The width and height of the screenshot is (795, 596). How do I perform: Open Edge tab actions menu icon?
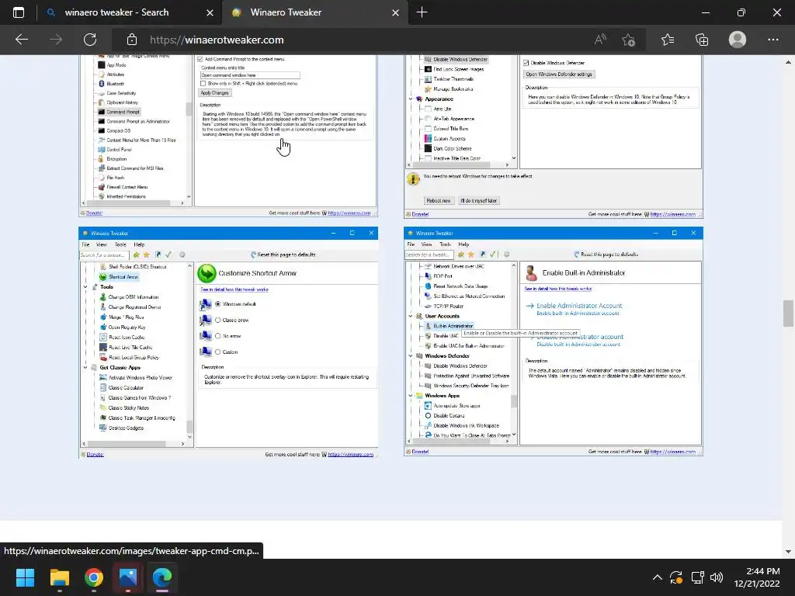click(x=19, y=12)
